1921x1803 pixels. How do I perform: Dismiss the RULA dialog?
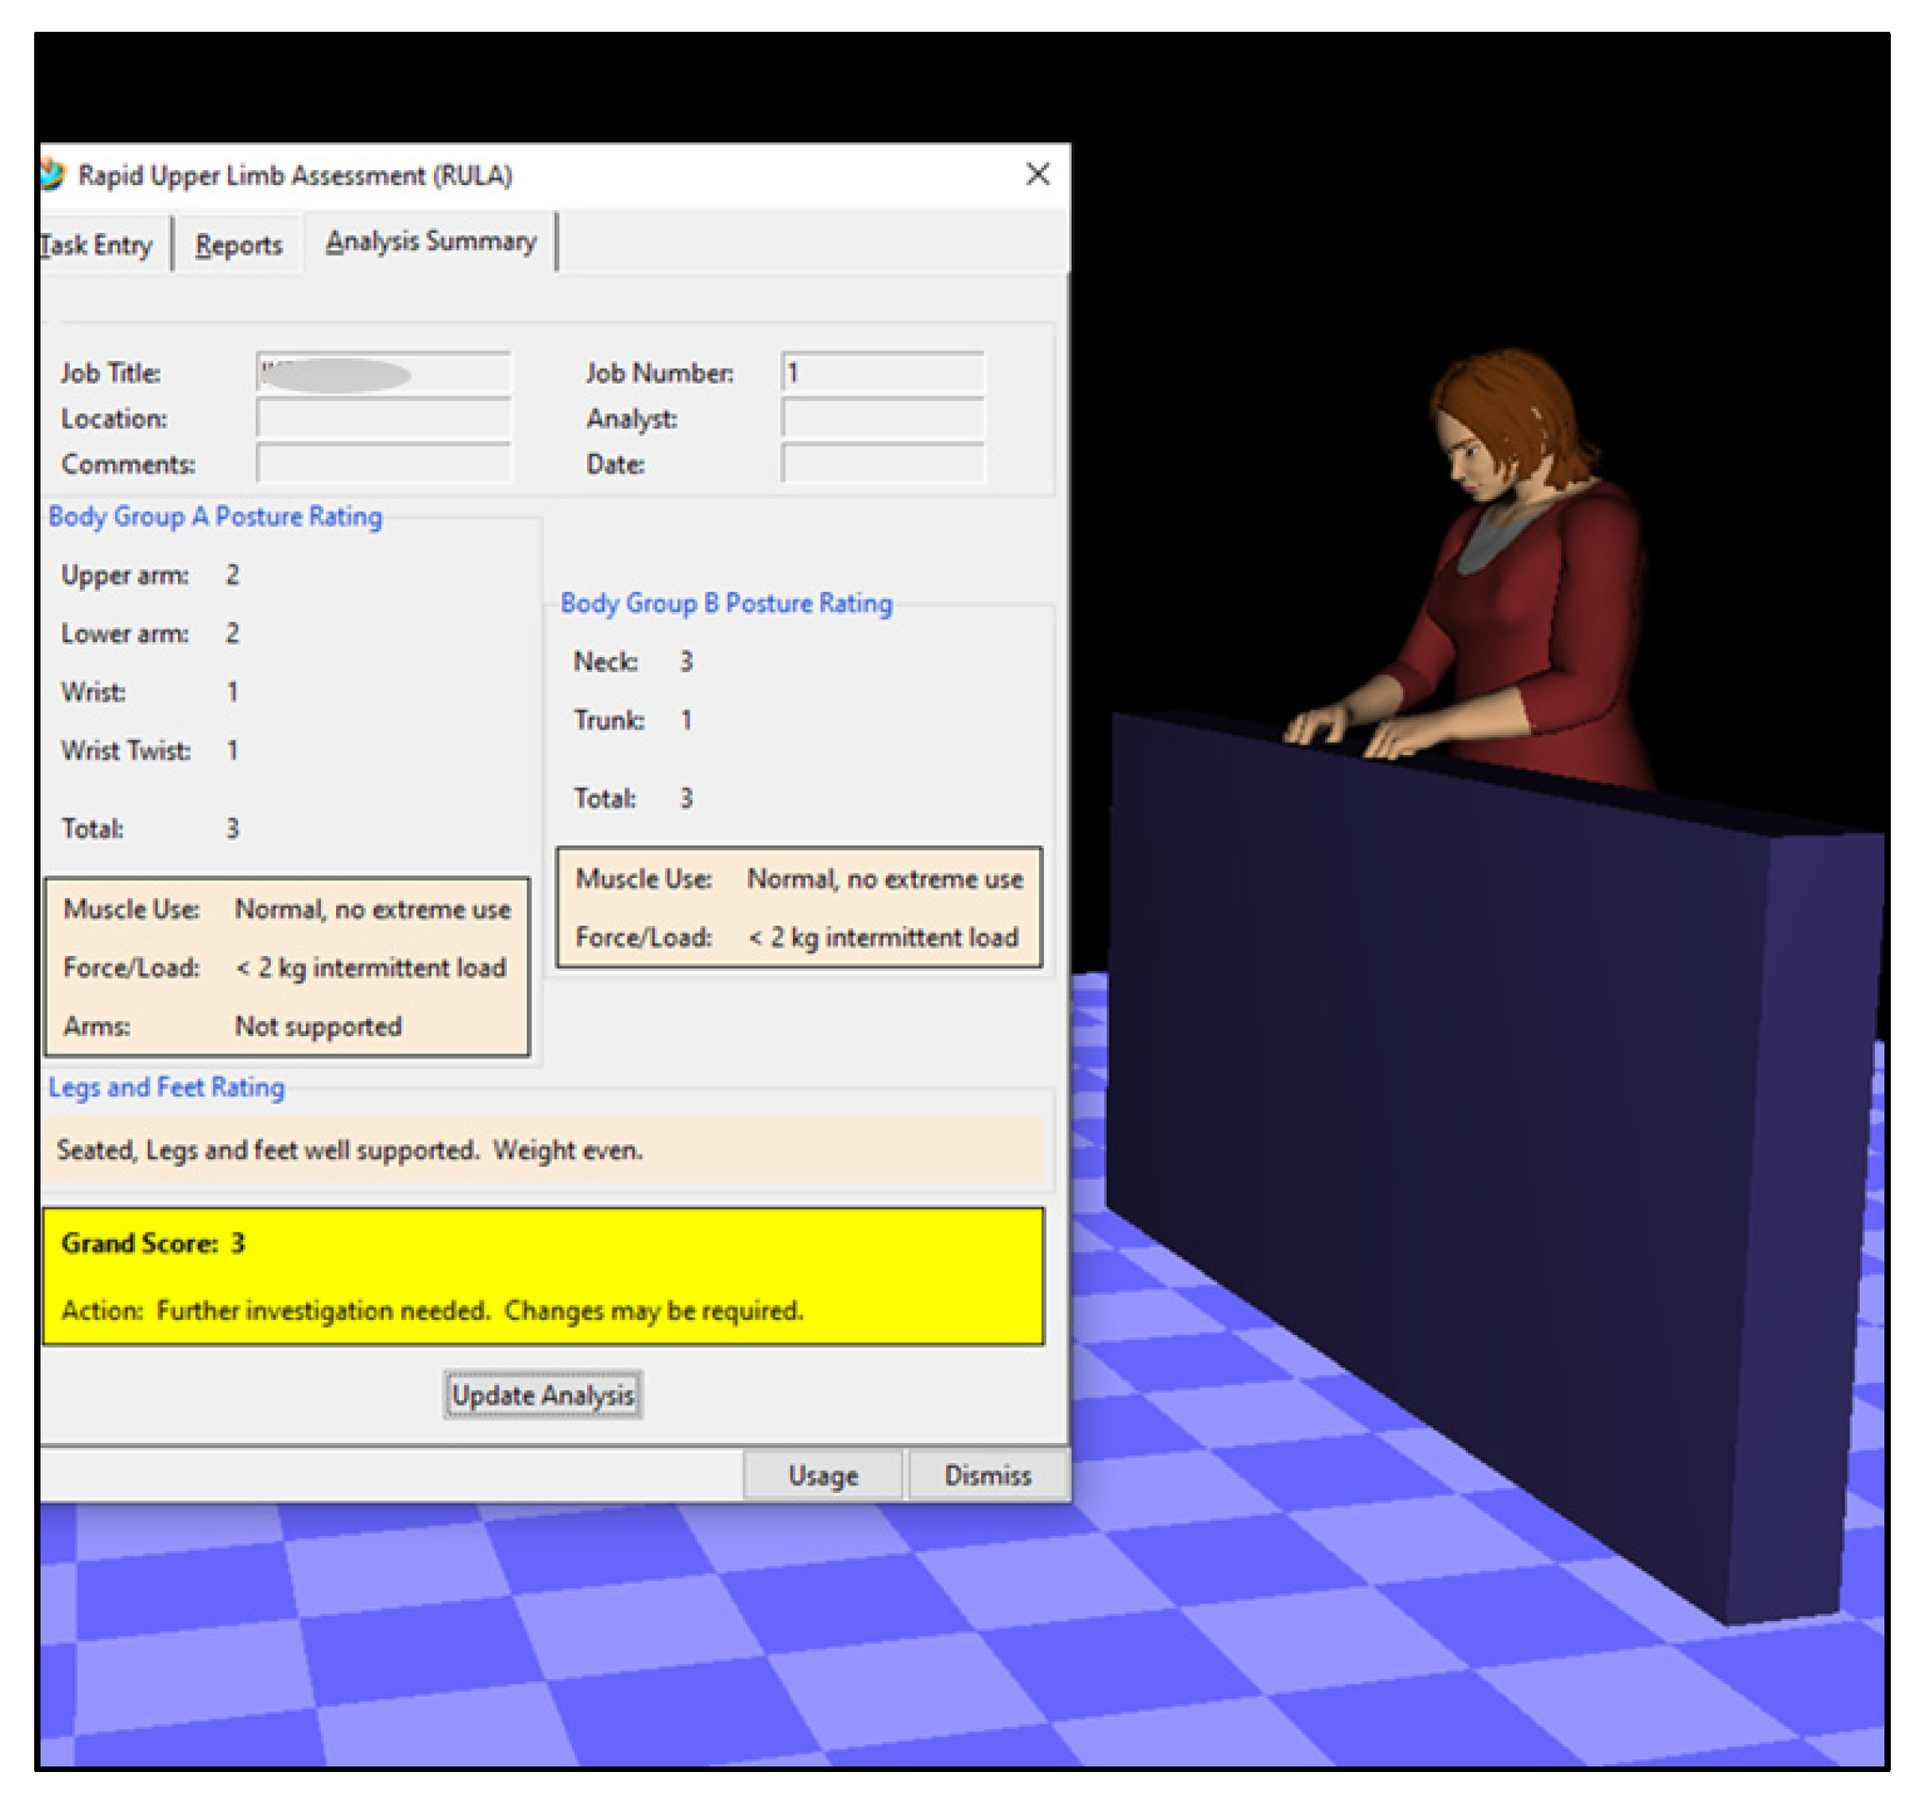tap(988, 1476)
